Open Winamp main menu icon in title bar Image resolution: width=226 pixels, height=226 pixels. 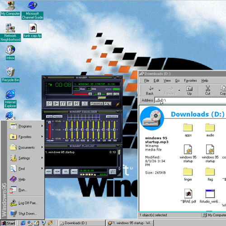click(x=45, y=77)
